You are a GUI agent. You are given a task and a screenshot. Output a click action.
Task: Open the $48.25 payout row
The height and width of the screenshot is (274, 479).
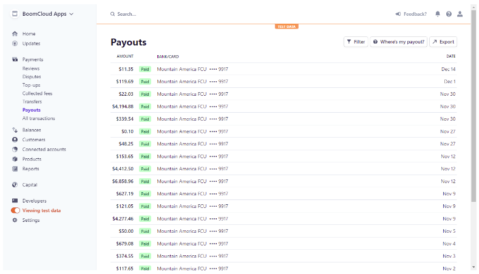[x=284, y=144]
